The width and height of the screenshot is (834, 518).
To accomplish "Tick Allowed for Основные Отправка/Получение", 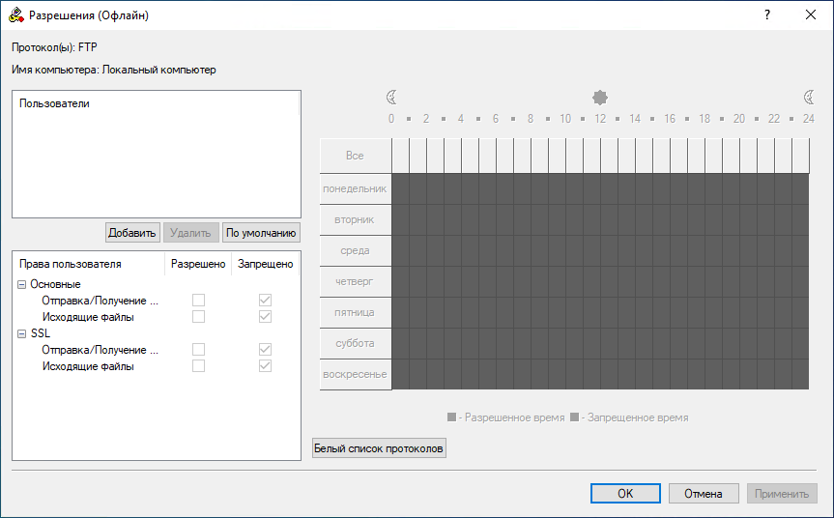I will (198, 300).
